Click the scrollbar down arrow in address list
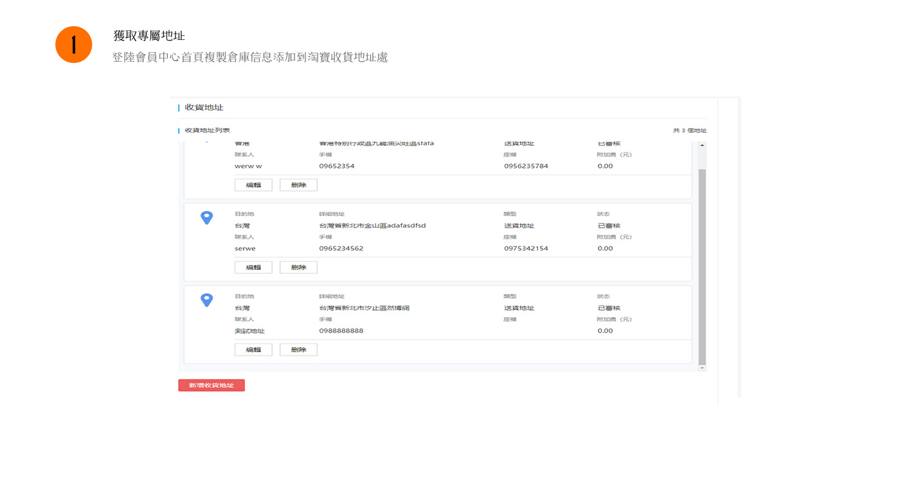 click(x=702, y=367)
